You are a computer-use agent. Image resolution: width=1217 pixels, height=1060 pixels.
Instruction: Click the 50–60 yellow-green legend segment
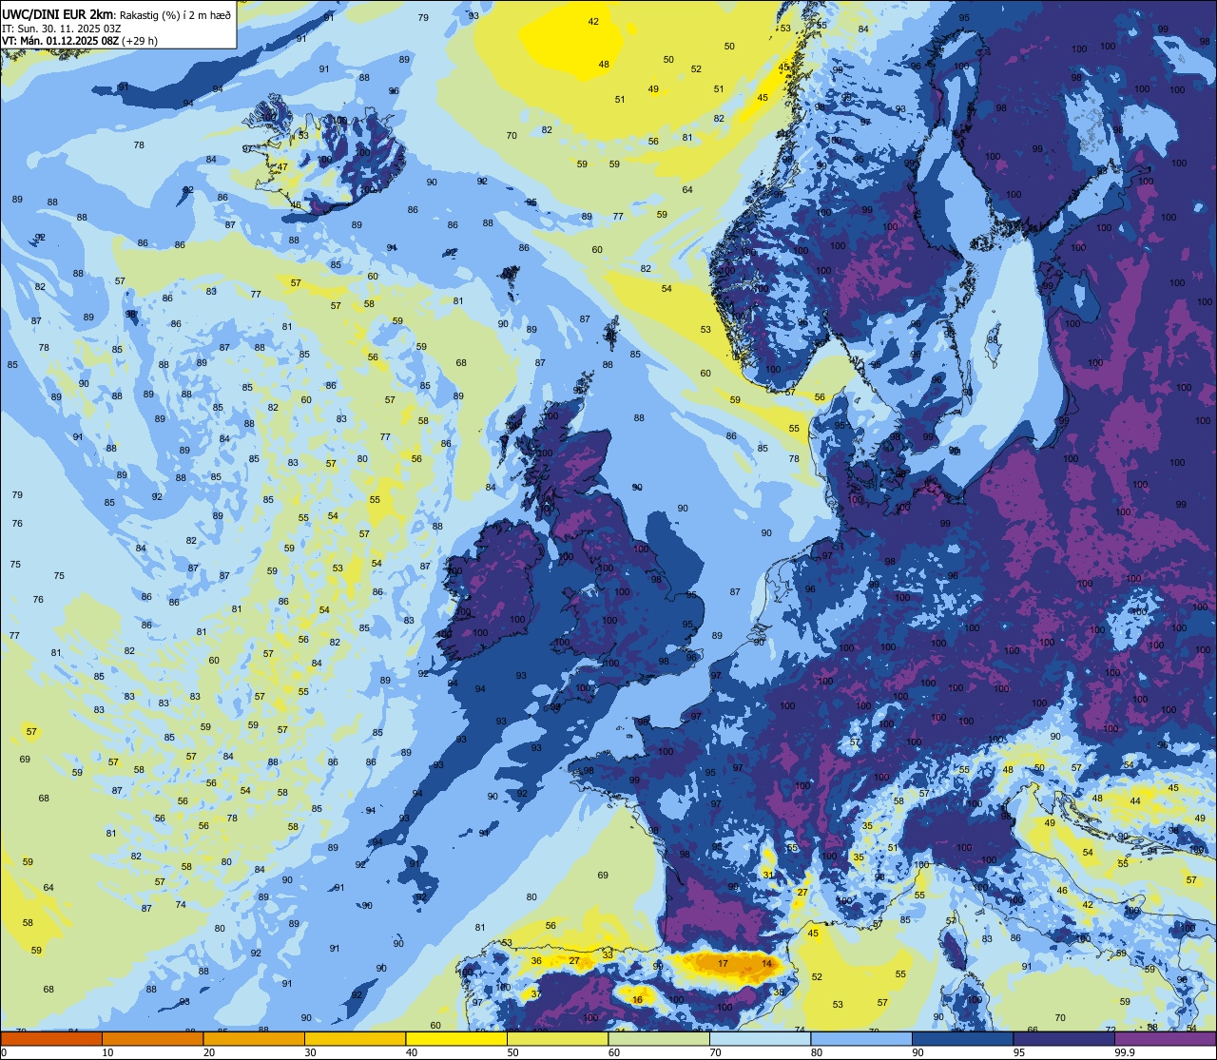point(557,1038)
